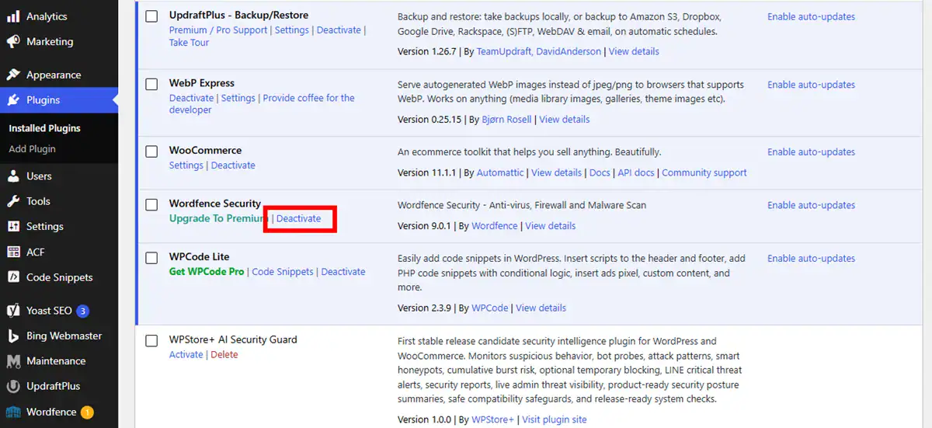Click the Marketing megaphone icon
932x428 pixels.
(13, 42)
